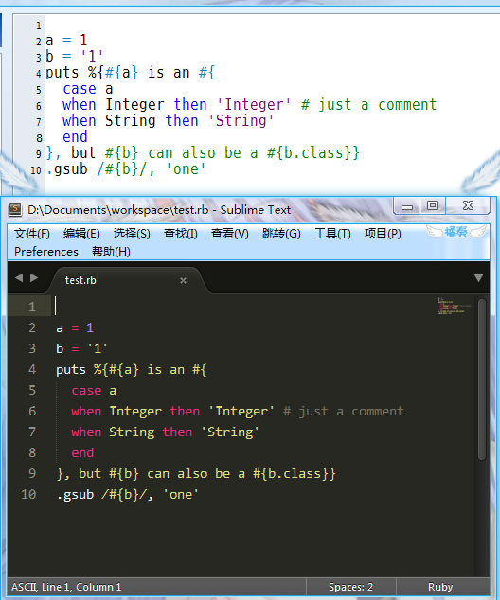Image resolution: width=500 pixels, height=600 pixels.
Task: Open the 工具(T) menu
Action: click(332, 234)
